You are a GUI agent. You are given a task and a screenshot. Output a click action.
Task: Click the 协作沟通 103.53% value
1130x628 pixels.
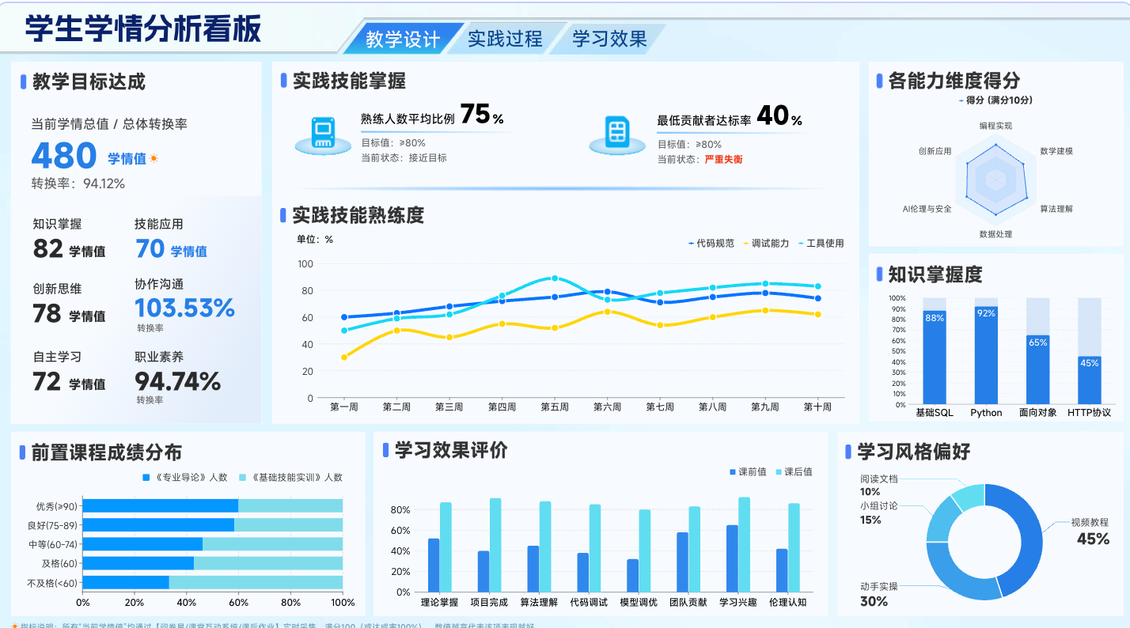tap(184, 307)
